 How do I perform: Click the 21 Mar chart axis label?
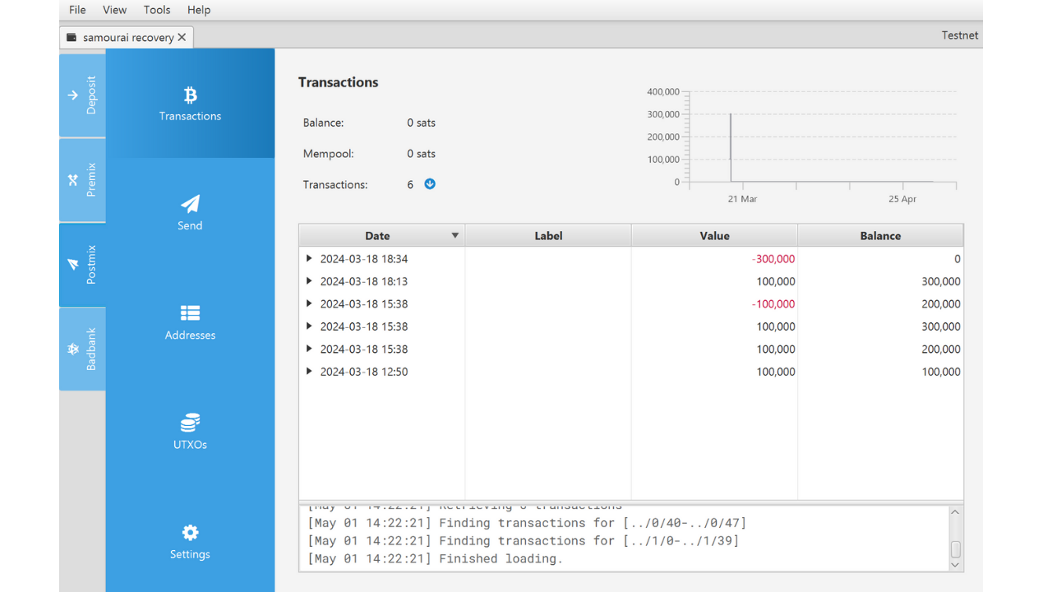coord(742,199)
